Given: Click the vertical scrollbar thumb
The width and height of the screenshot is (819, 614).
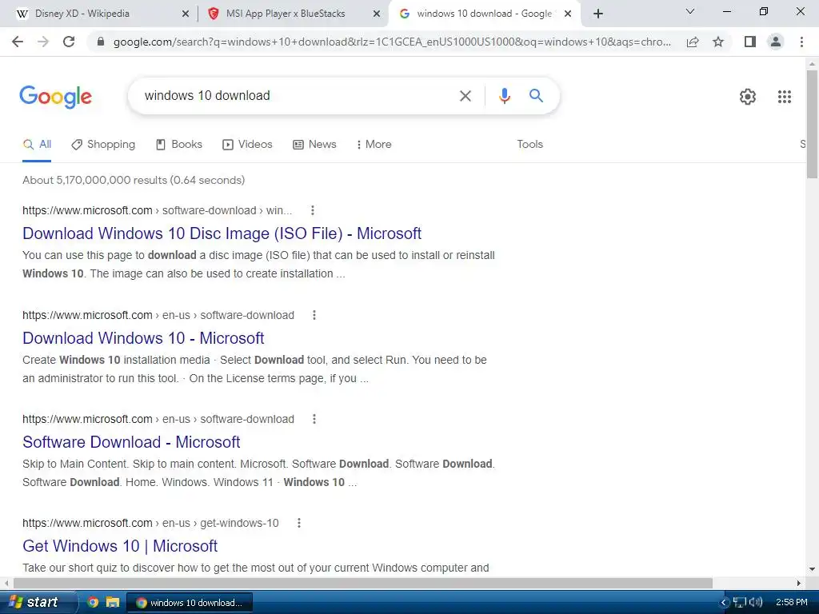Looking at the screenshot, I should [x=812, y=124].
